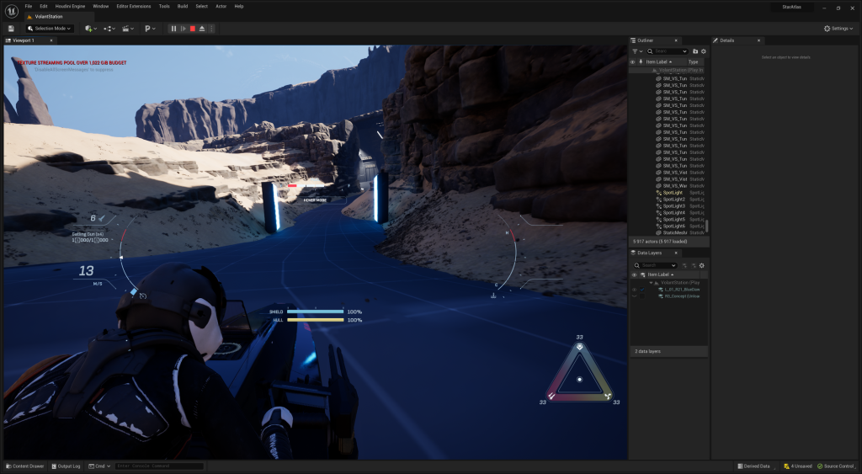Select SpotLight6 in the Outliner
Image resolution: width=862 pixels, height=474 pixels.
pyautogui.click(x=668, y=226)
